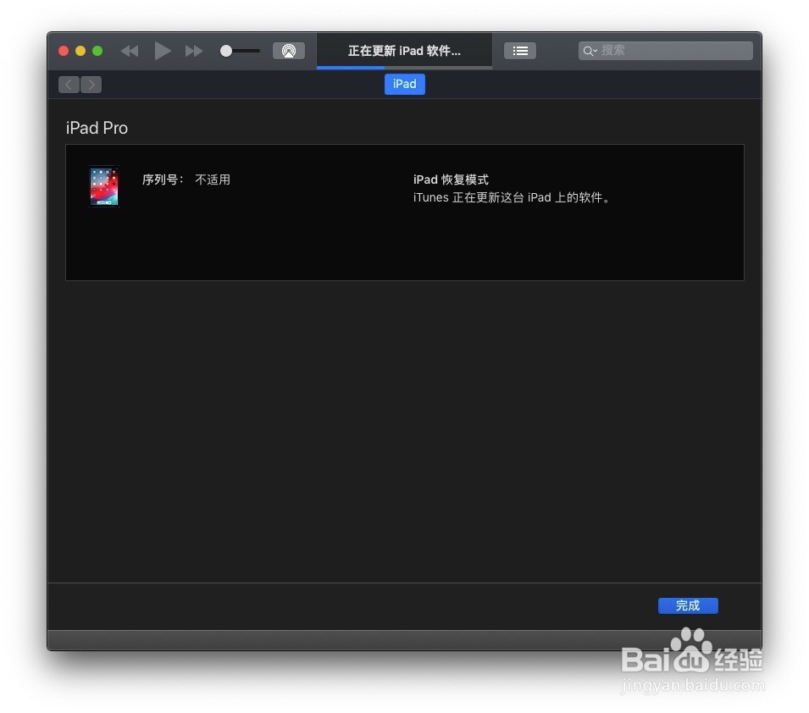Click the status area showing 正在更新 iPad 软件
This screenshot has height=713, width=809.
click(404, 51)
